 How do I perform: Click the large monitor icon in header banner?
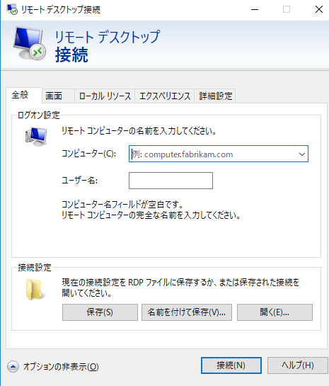tap(30, 43)
